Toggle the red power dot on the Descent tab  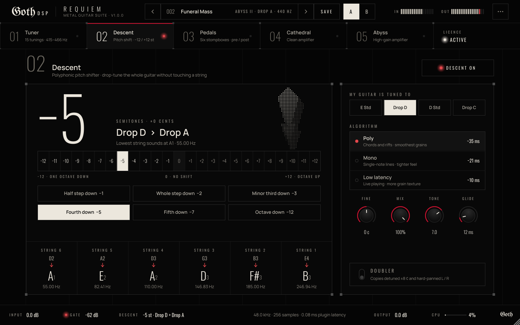(x=164, y=36)
